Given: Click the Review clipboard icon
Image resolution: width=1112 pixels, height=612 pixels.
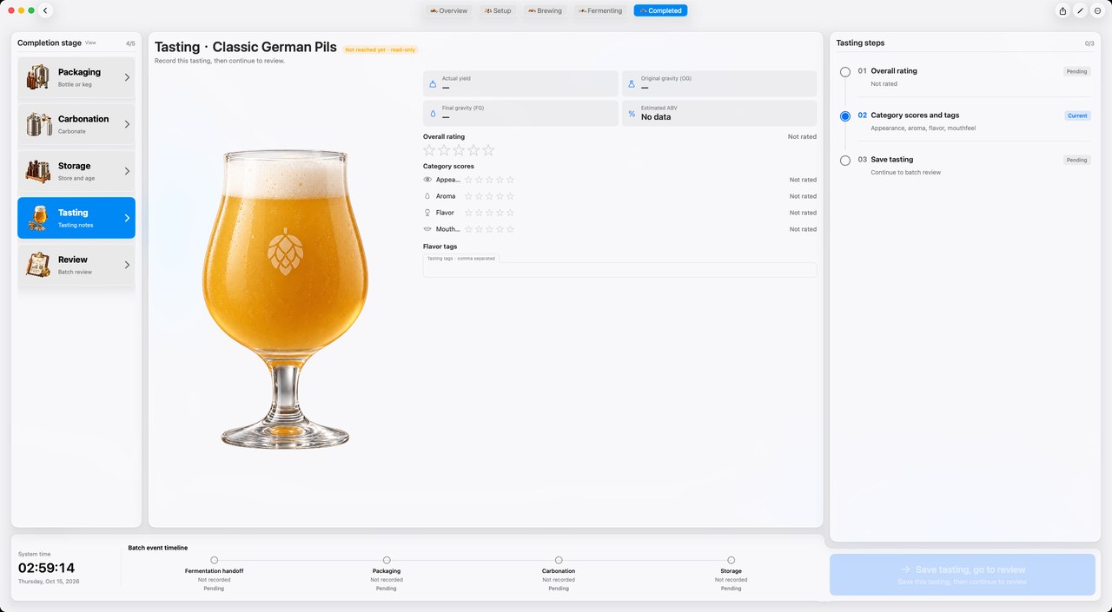Looking at the screenshot, I should (x=37, y=265).
